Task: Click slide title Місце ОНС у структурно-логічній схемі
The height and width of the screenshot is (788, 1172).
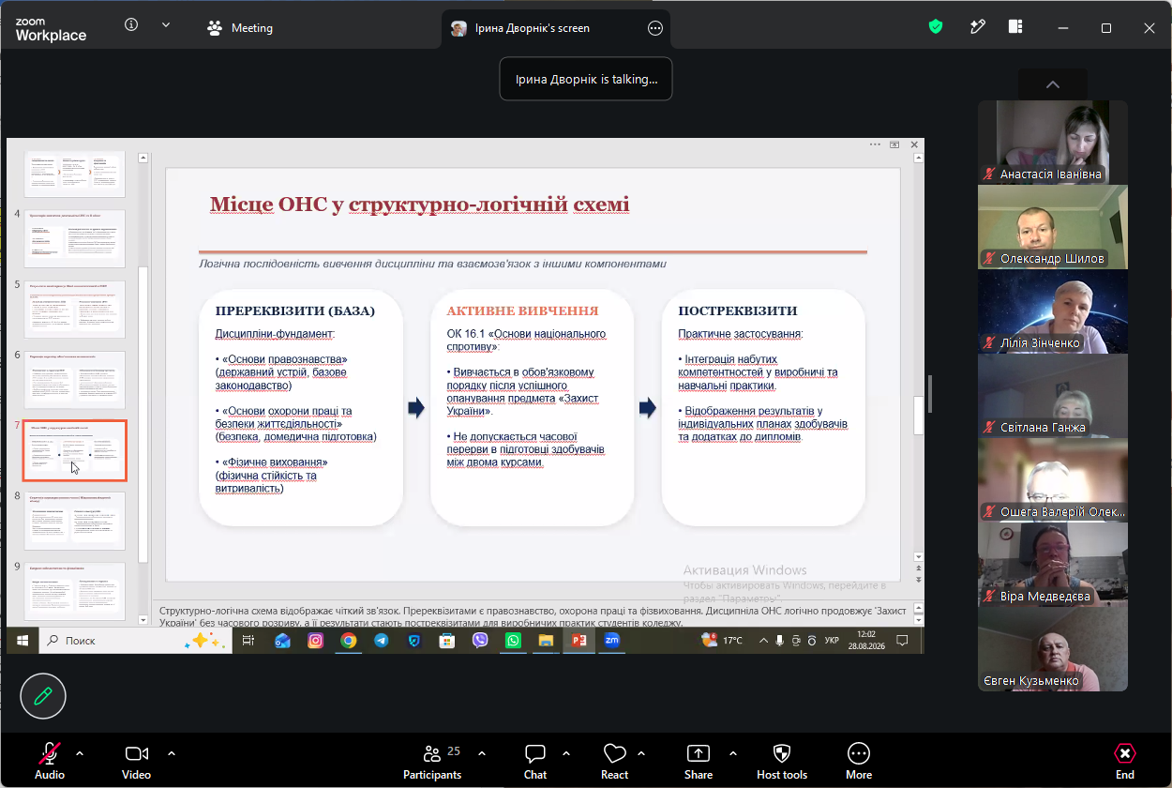Action: point(419,205)
